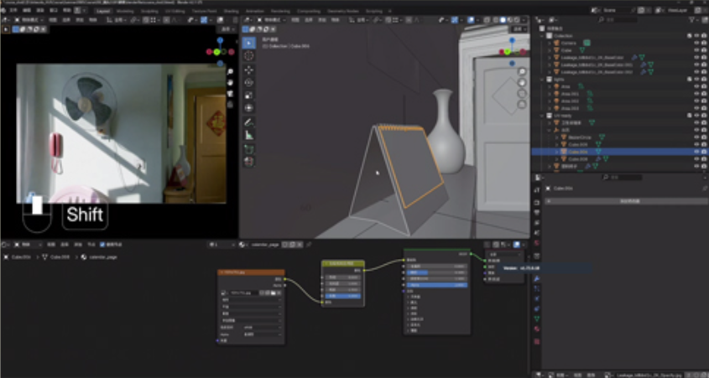Open the Object Data green triangle tab
The height and width of the screenshot is (378, 709).
537,318
